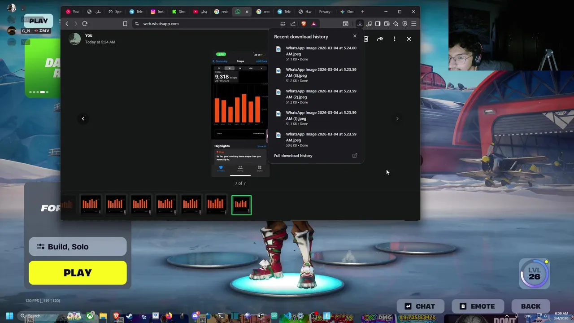Open site information icon beside the URL

tap(136, 24)
